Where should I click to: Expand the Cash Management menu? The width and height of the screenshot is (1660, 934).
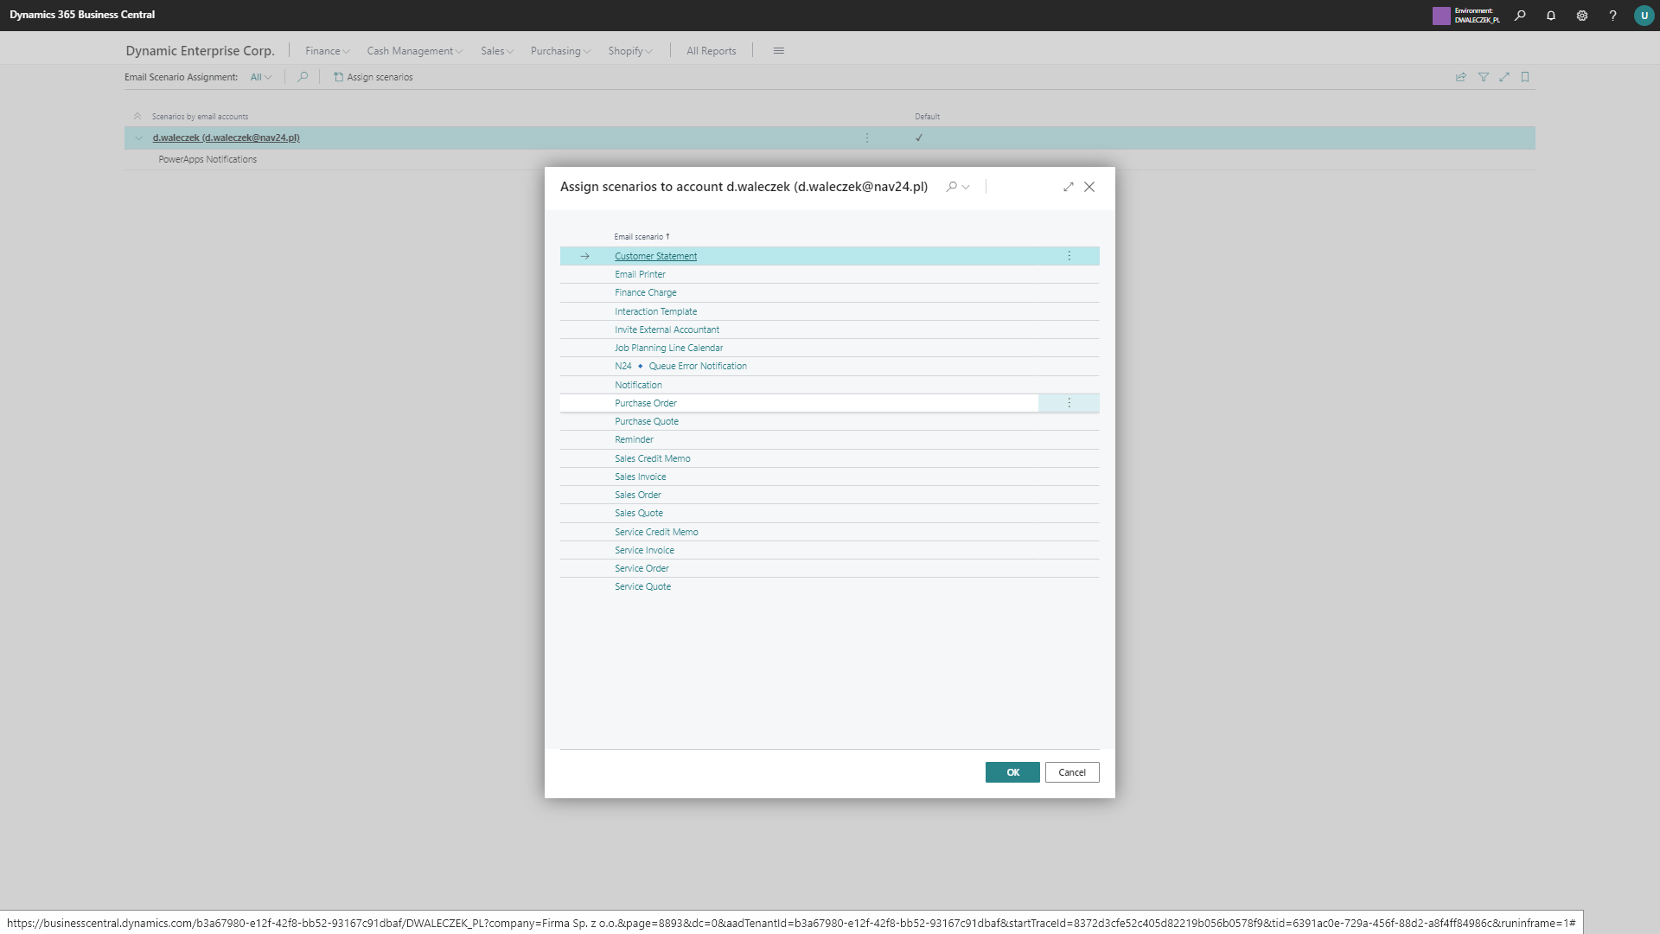tap(414, 51)
